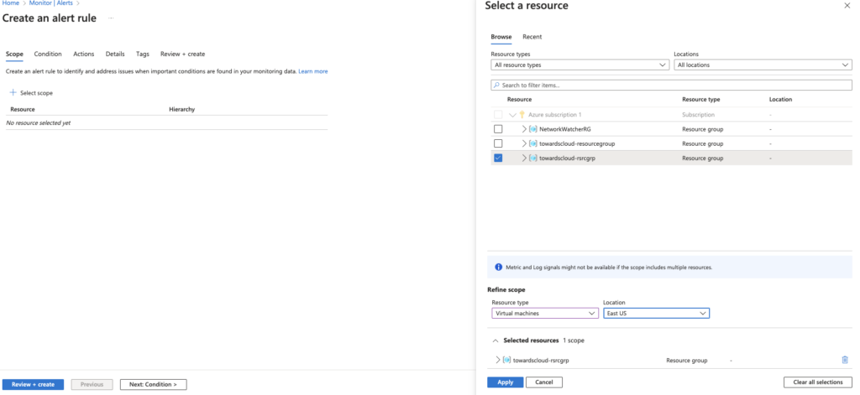Open the Learn more link
Image resolution: width=860 pixels, height=395 pixels.
coord(313,71)
